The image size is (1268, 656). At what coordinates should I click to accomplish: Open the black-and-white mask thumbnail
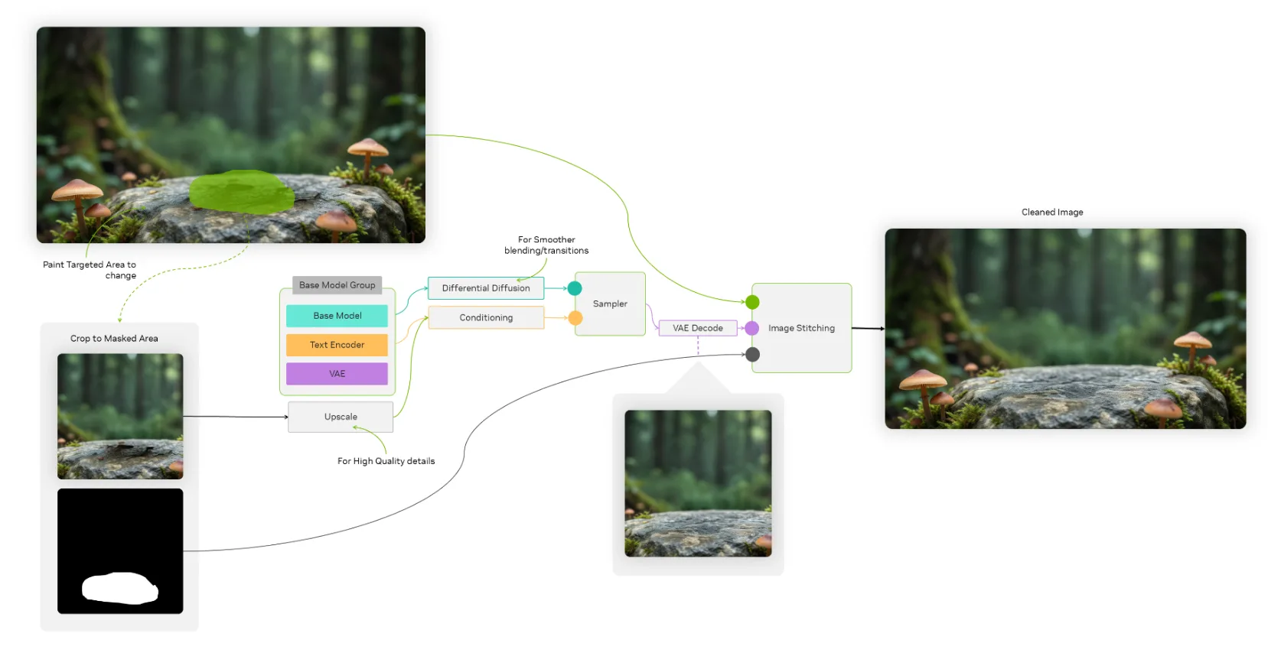coord(120,551)
